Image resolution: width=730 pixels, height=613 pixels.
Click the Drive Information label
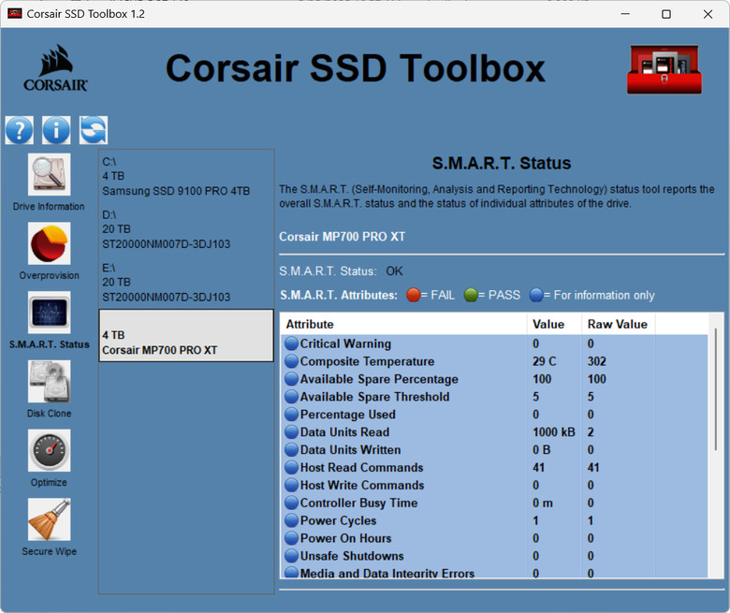pyautogui.click(x=49, y=207)
